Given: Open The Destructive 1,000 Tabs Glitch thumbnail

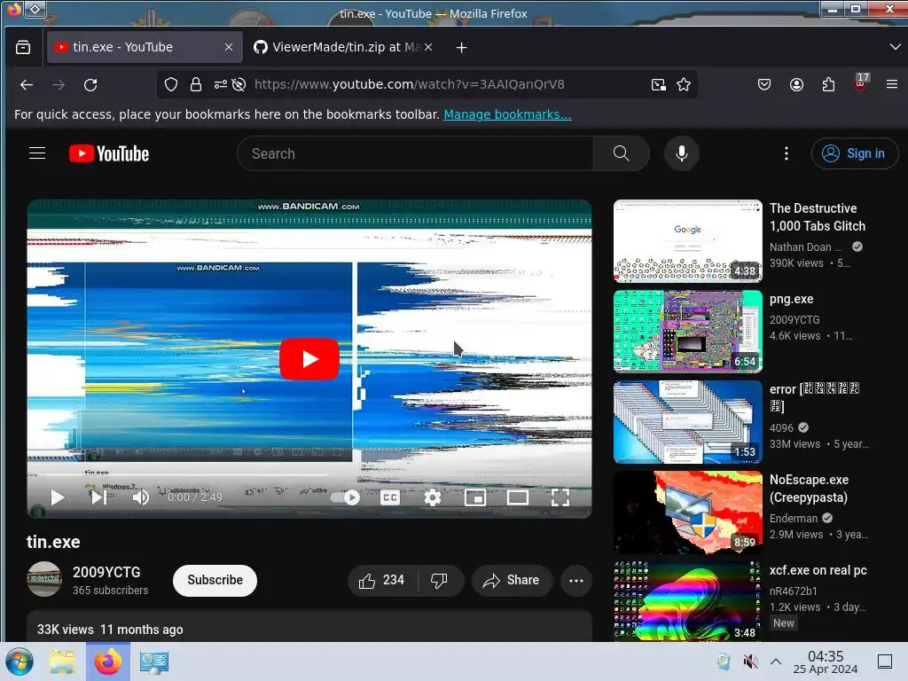Looking at the screenshot, I should point(688,240).
